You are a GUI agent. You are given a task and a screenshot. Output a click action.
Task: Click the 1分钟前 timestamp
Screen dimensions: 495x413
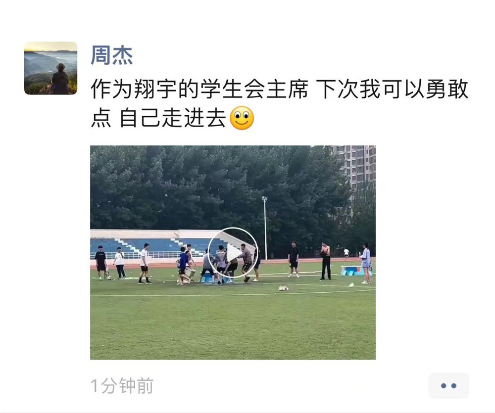tap(122, 386)
